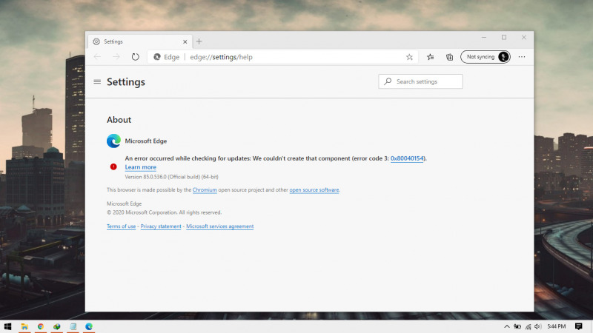
Task: Open the three-dot Settings and more menu
Action: pyautogui.click(x=522, y=57)
